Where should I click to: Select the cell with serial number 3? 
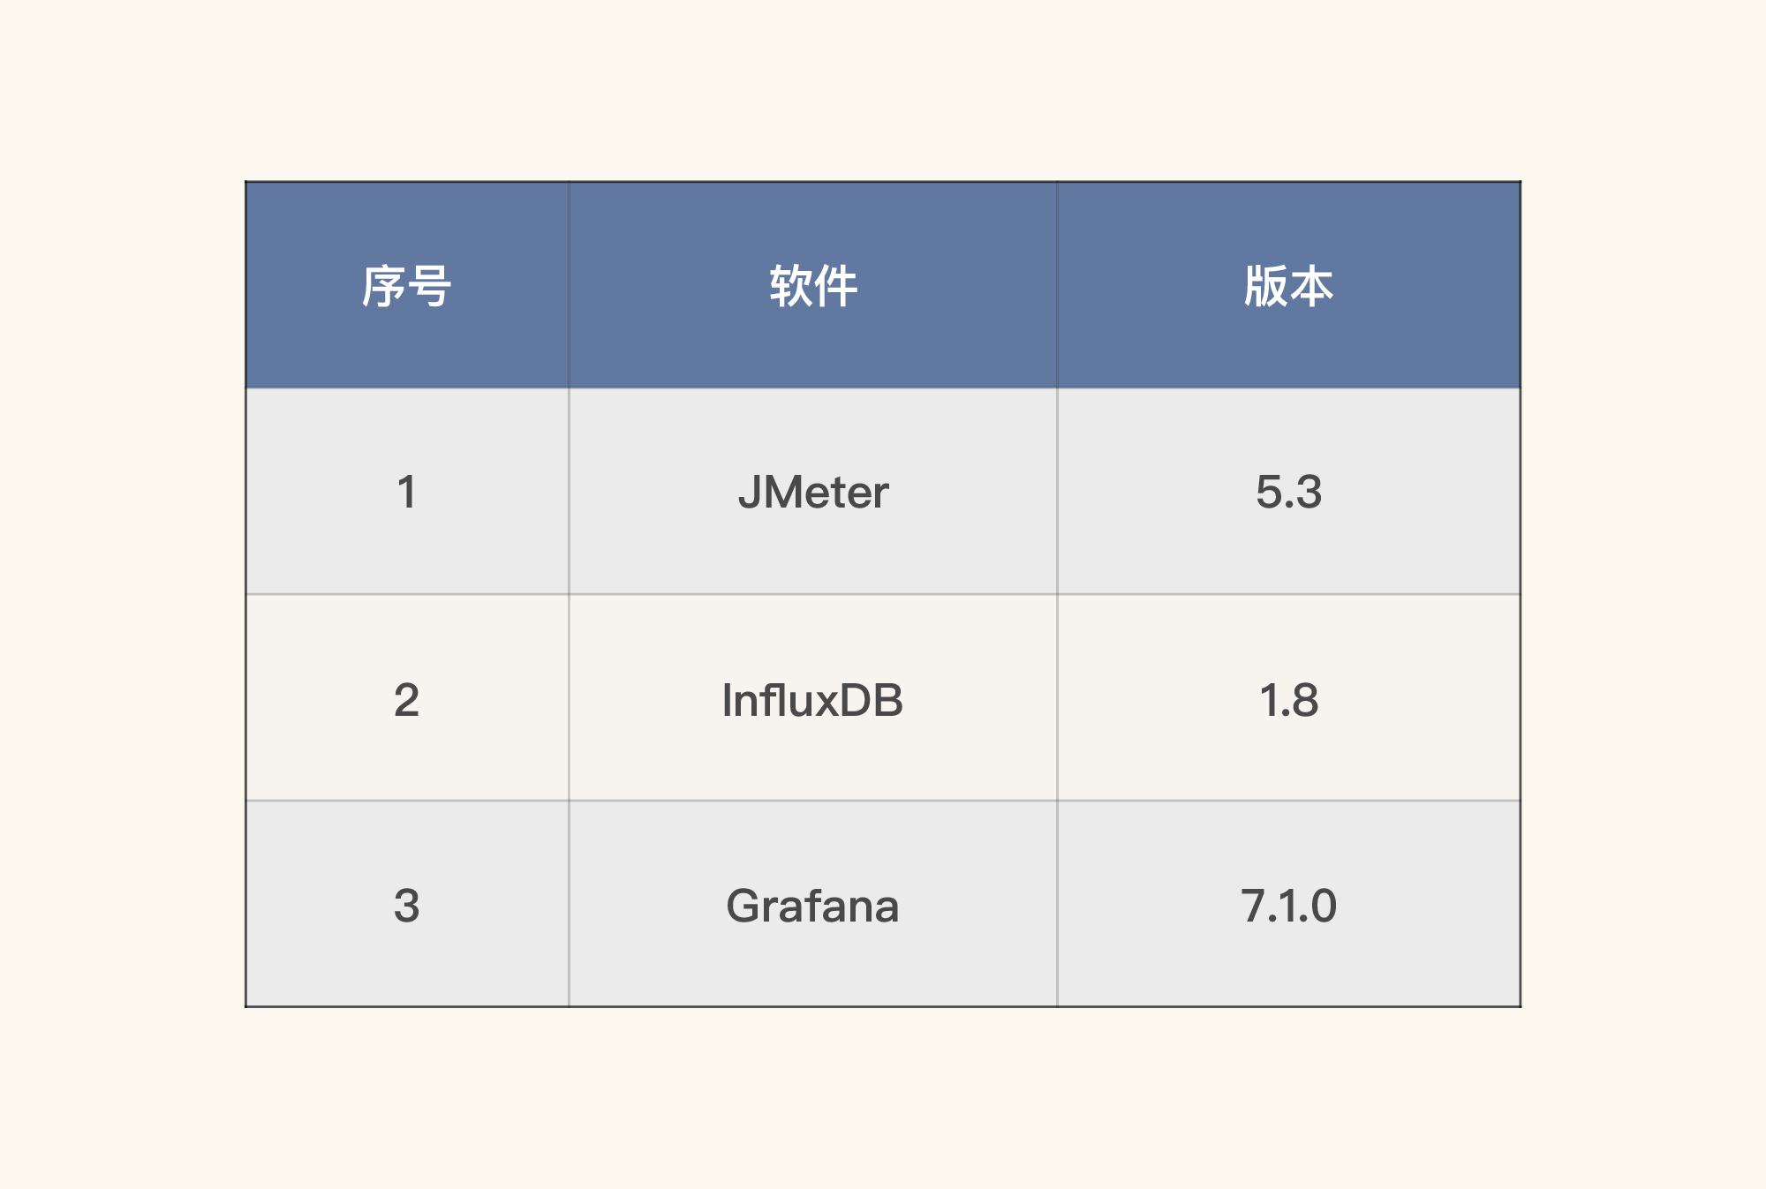point(406,906)
